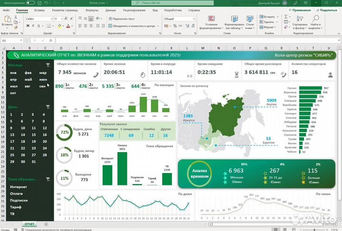
Task: Open the Файл menu
Action: [x=6, y=10]
